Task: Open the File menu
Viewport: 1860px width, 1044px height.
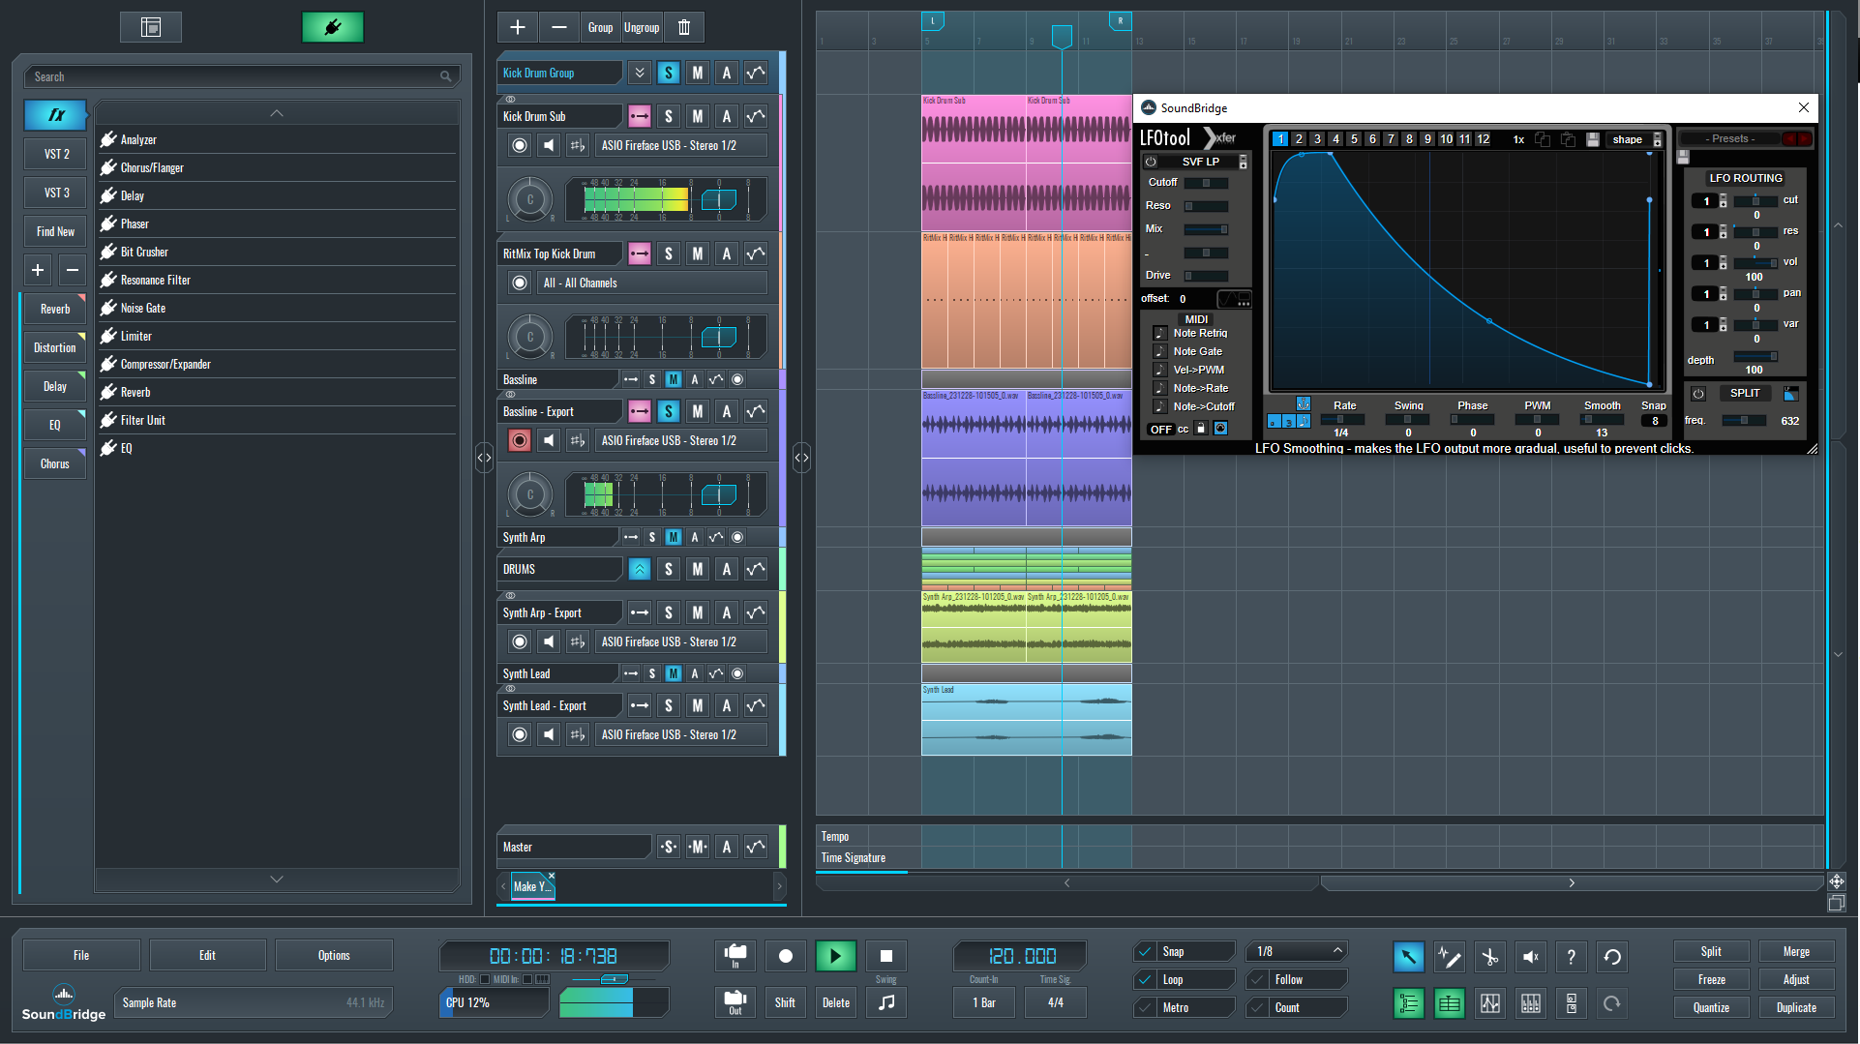Action: pos(81,955)
